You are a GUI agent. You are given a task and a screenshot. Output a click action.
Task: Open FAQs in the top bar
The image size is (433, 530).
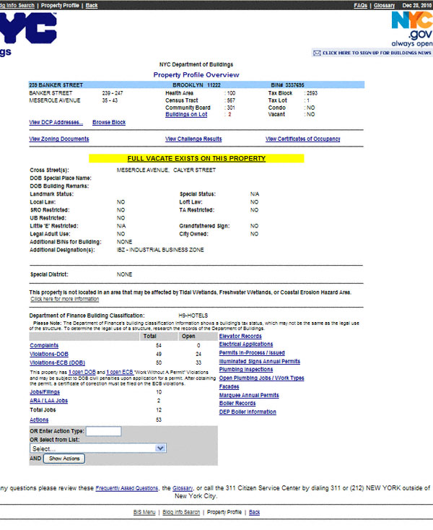[361, 5]
